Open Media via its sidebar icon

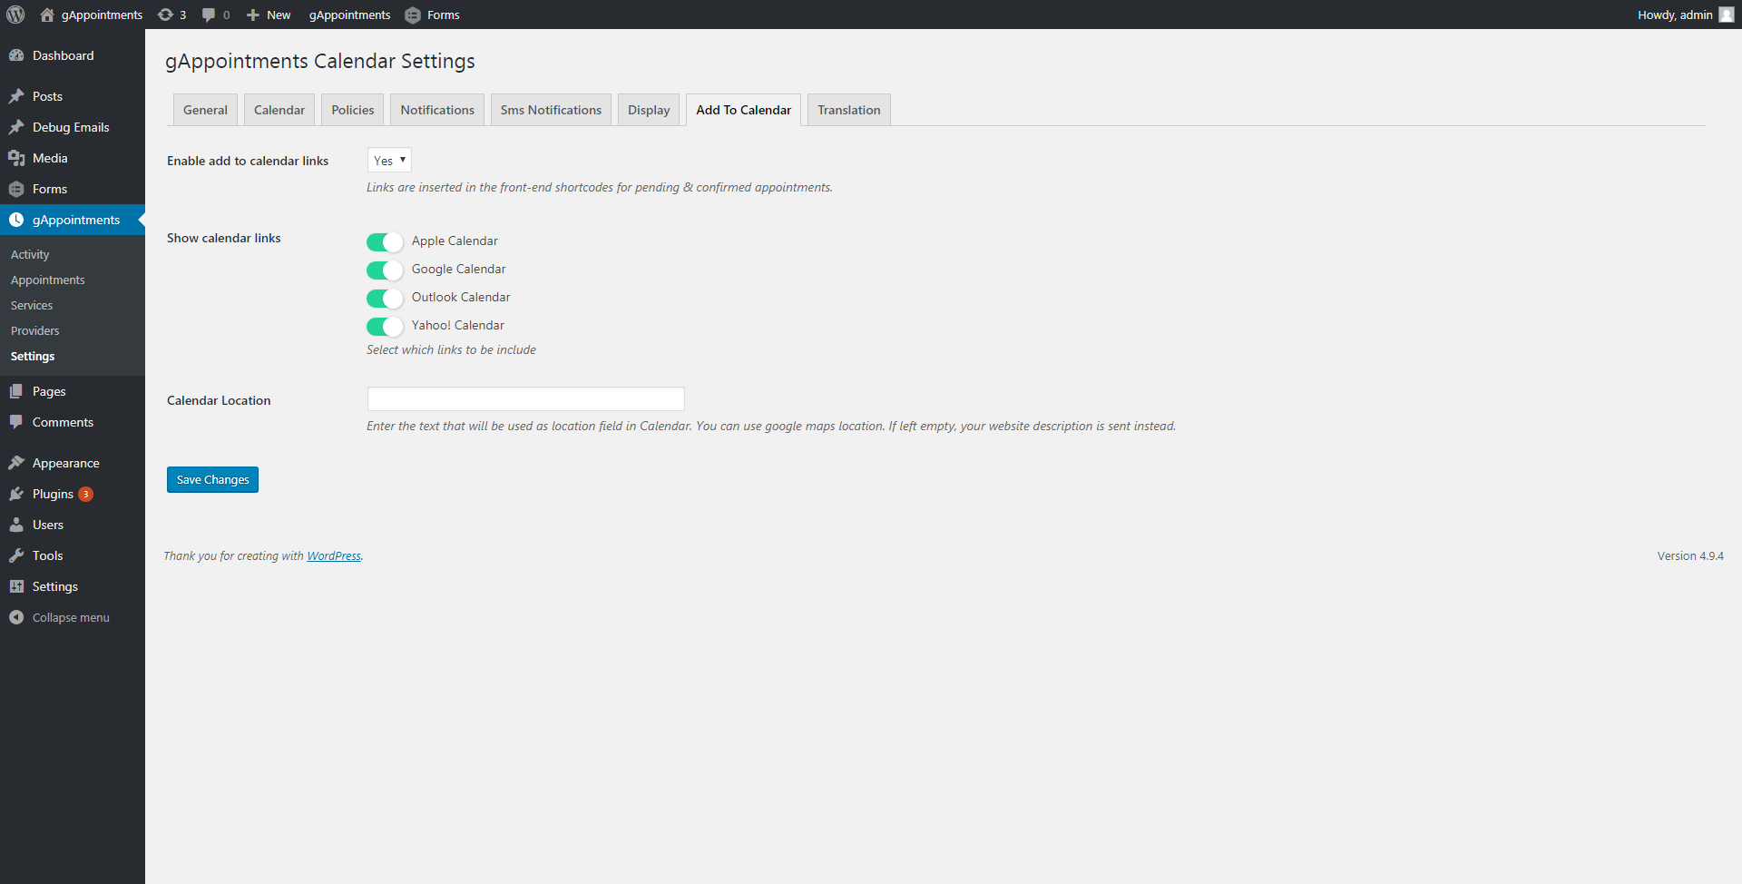coord(16,158)
